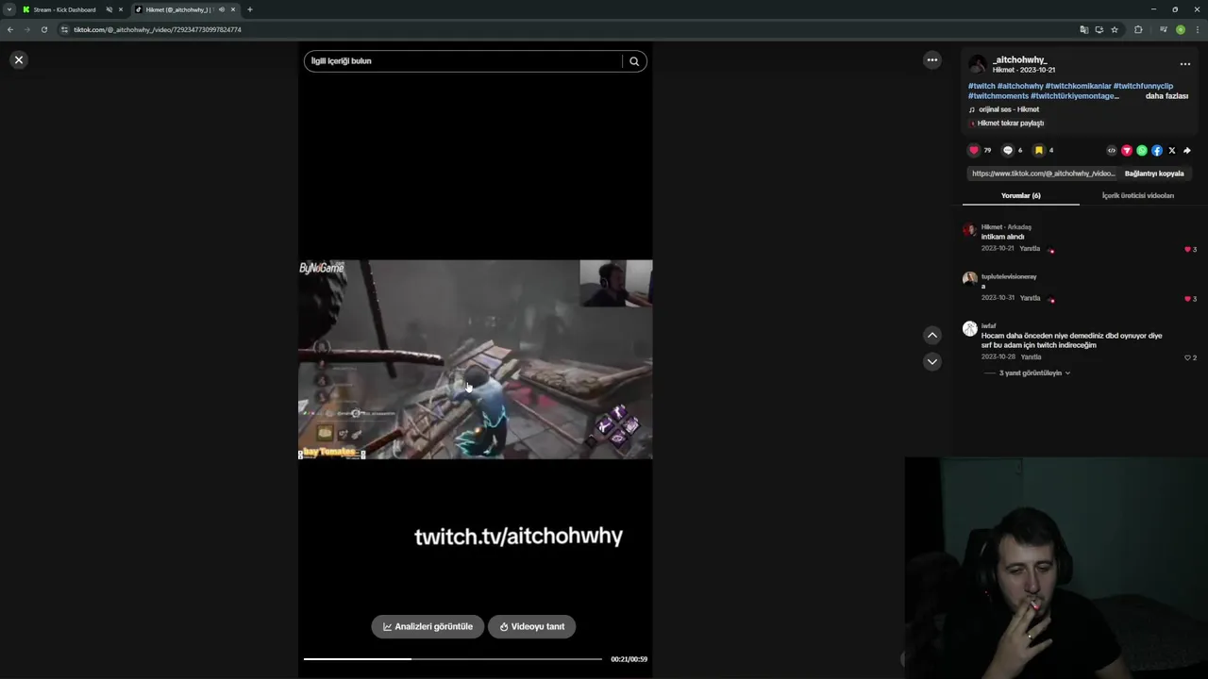Screen dimensions: 1208x679
Task: Open the three-dot menu beside the video
Action: click(932, 59)
